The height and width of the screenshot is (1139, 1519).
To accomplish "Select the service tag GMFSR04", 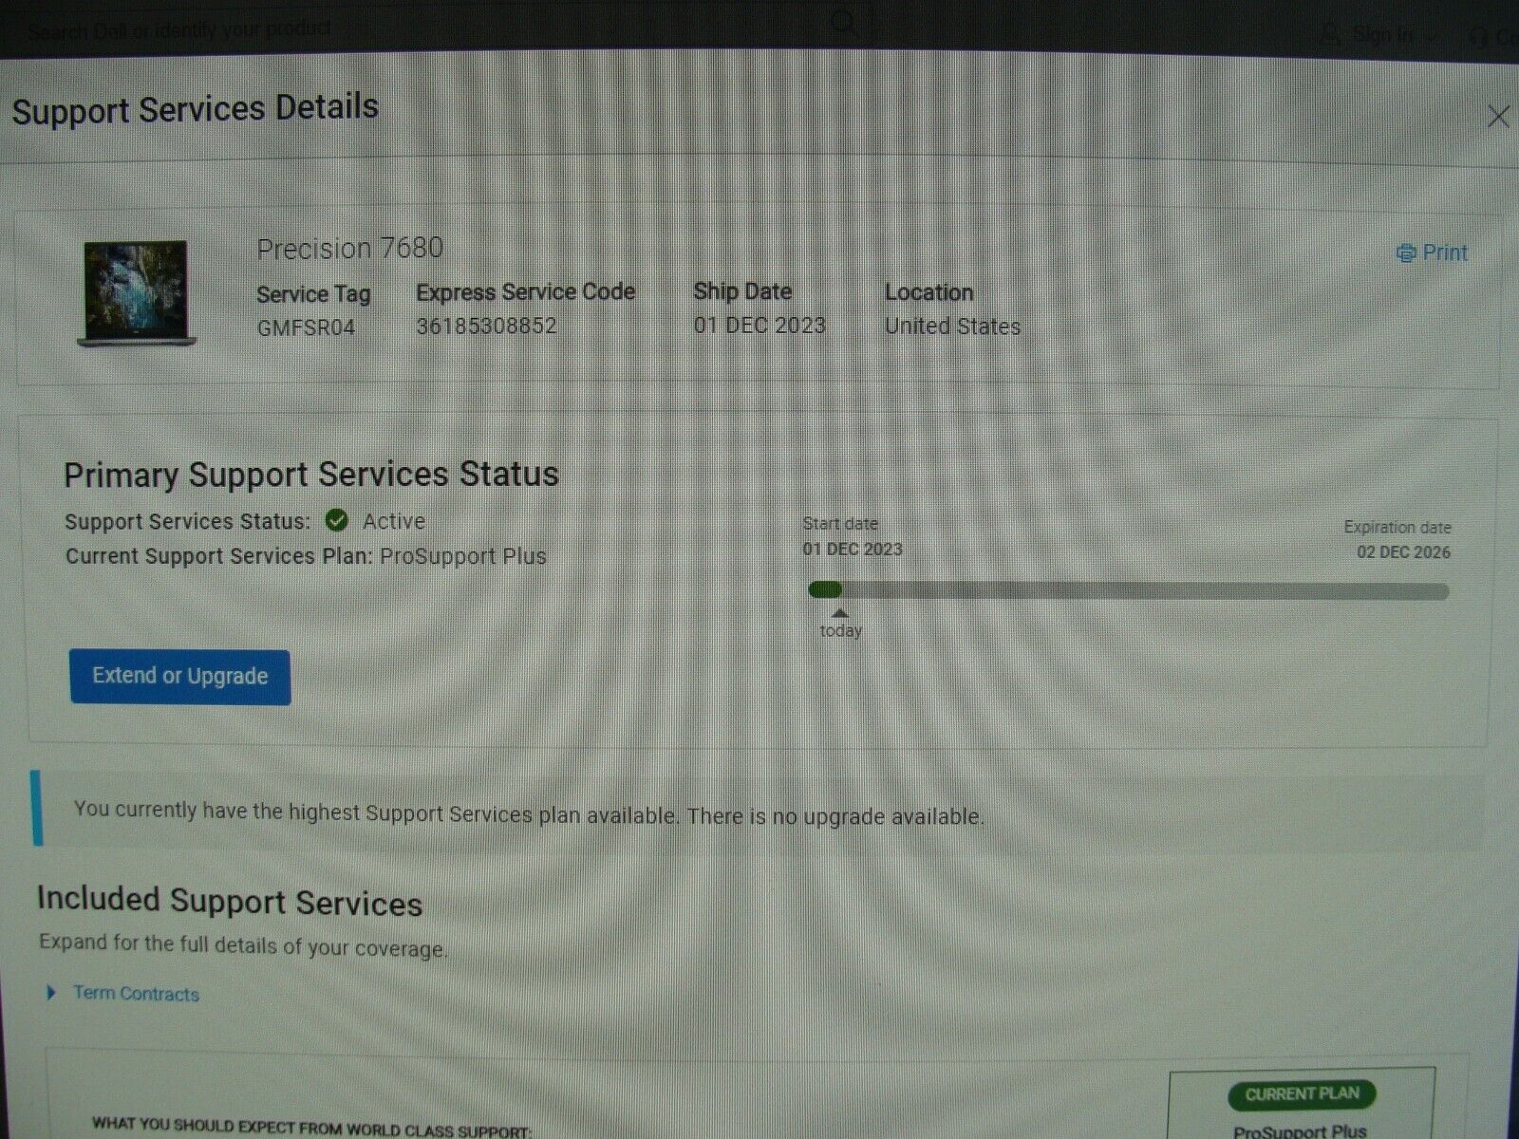I will pyautogui.click(x=306, y=327).
